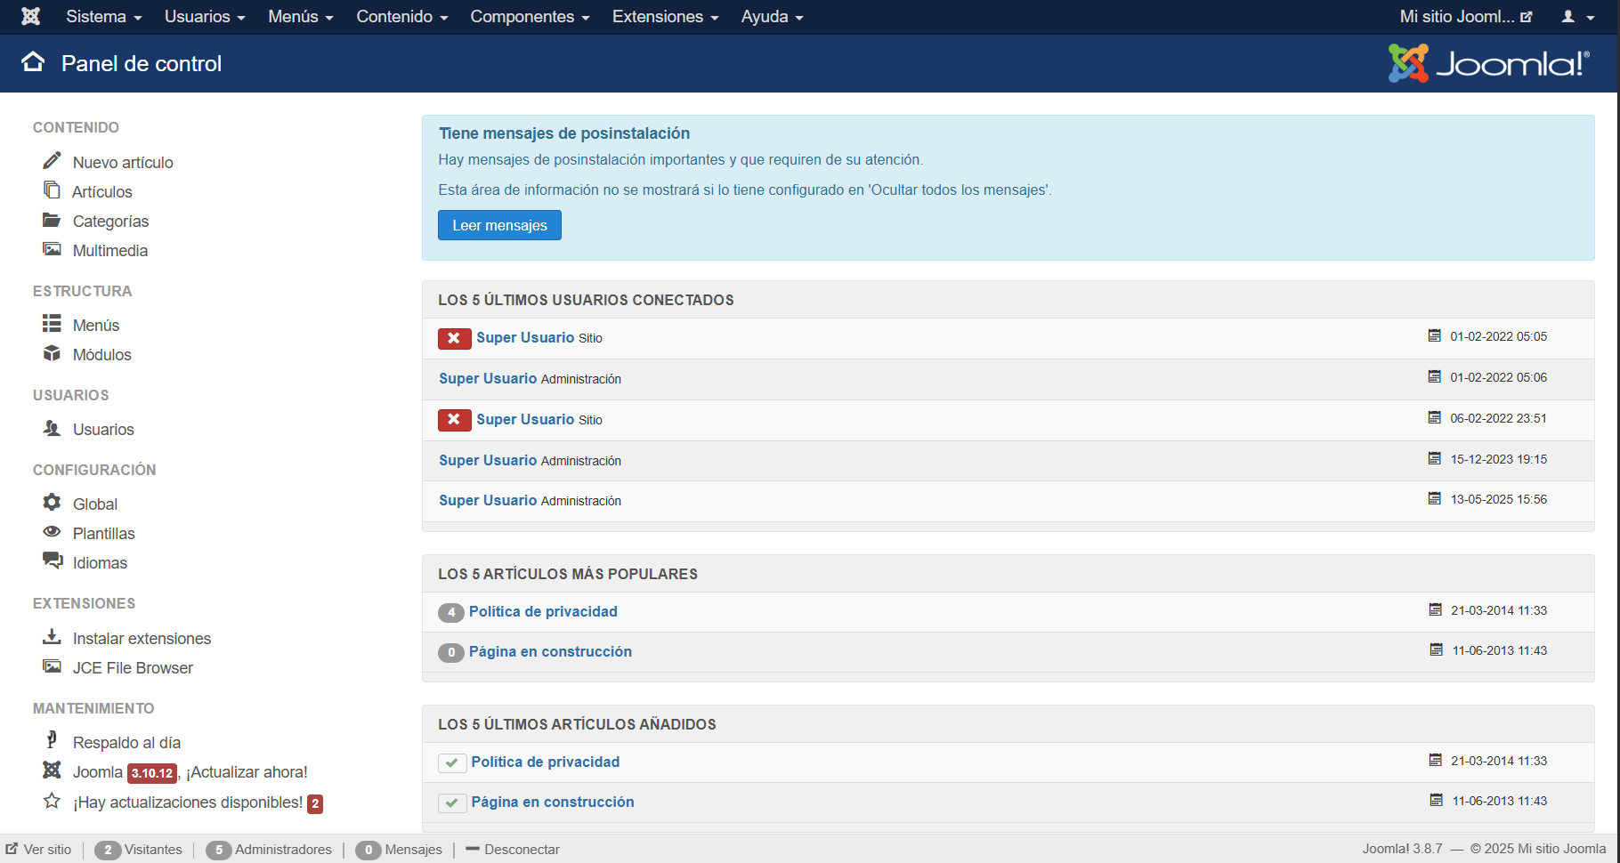Open Categorías from the sidebar
1620x863 pixels.
tap(110, 221)
